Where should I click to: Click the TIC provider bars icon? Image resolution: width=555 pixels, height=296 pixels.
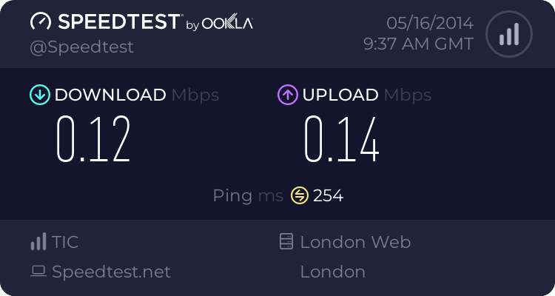point(38,242)
